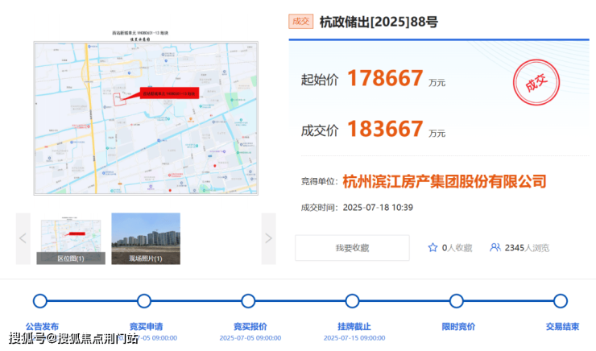
Task: Click the title 杭政储出[2025]88号
Action: [x=379, y=22]
